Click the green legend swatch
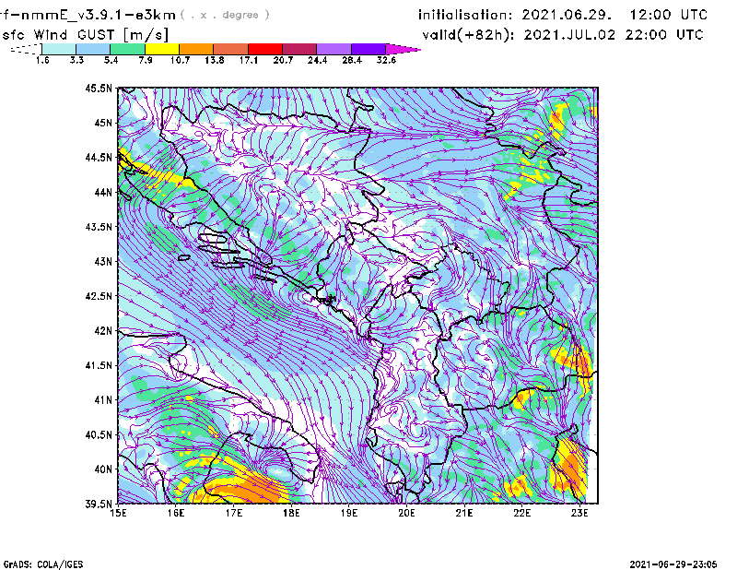This screenshot has width=737, height=570. click(127, 49)
